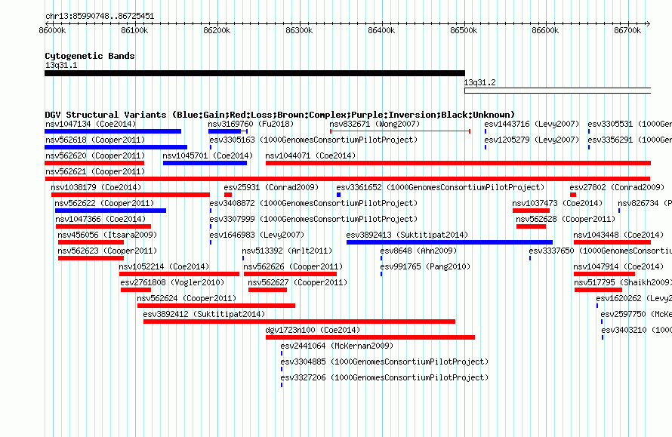Open the esv1646983 (Levy2007) entry

click(257, 235)
